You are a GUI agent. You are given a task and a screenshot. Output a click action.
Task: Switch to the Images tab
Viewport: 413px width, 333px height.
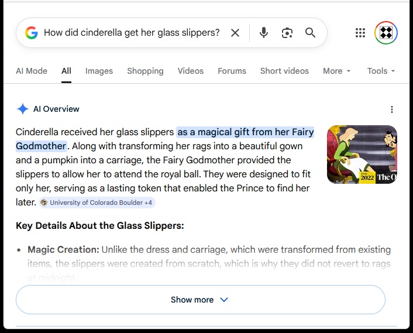click(99, 71)
